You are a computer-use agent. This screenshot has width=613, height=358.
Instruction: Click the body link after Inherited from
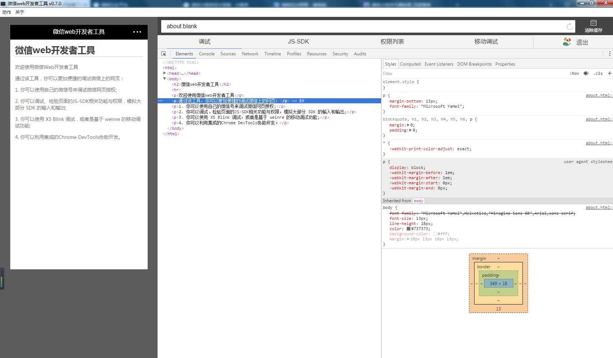click(418, 201)
